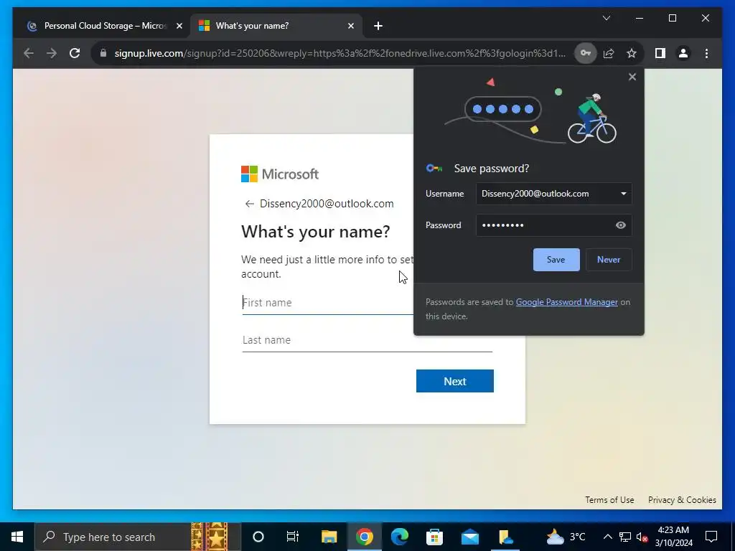Share this page using the share icon

[609, 53]
